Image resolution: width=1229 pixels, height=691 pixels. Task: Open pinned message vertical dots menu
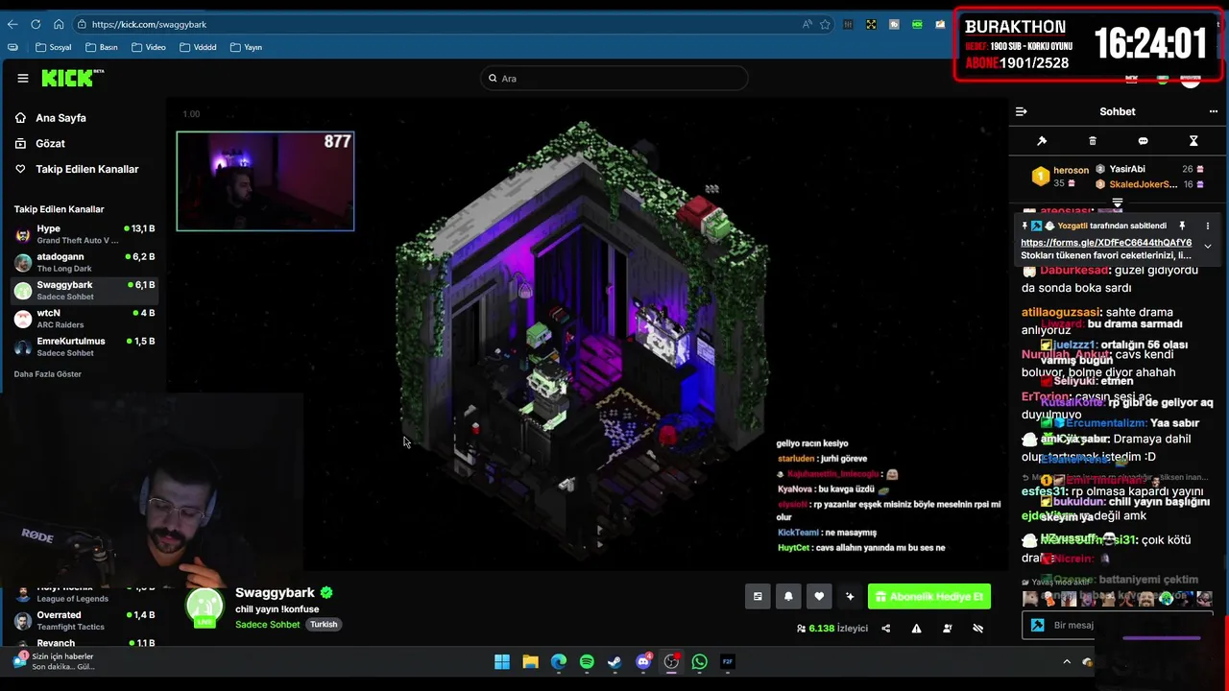click(1208, 226)
